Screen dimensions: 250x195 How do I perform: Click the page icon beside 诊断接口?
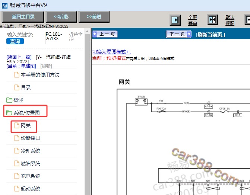pyautogui.click(x=17, y=138)
